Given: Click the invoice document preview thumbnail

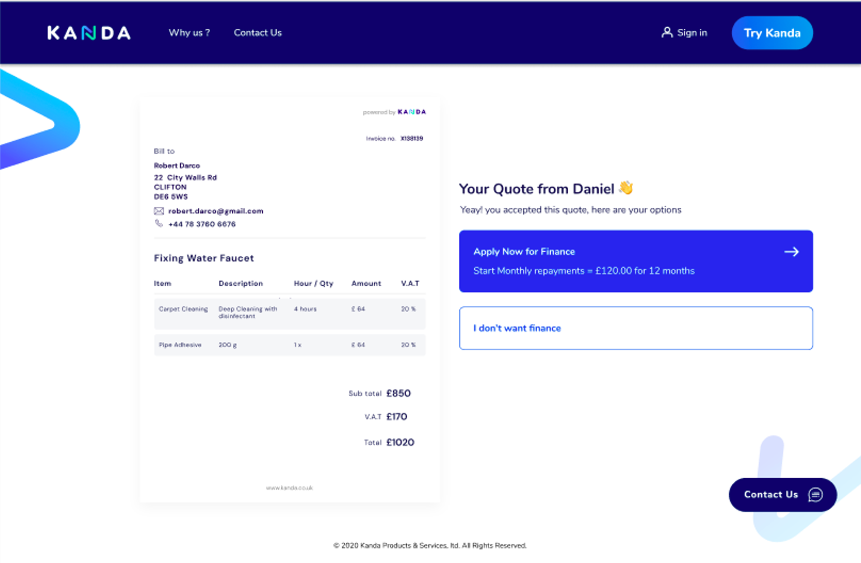Looking at the screenshot, I should pyautogui.click(x=290, y=299).
